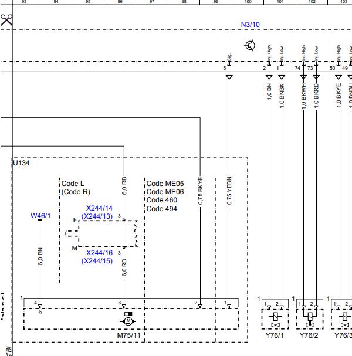Click pin number 50 at N3/10
The width and height of the screenshot is (352, 356).
(x=332, y=68)
